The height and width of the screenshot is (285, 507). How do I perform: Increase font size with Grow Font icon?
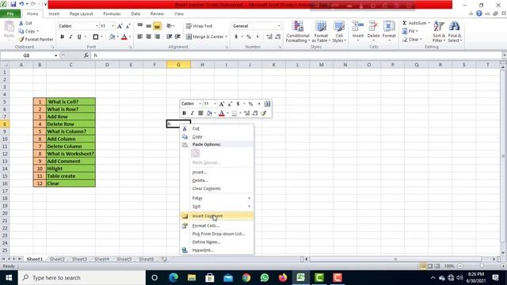tap(120, 26)
